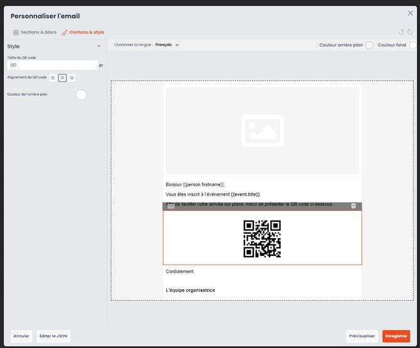The image size is (420, 348).
Task: Align the QR code to the left
Action: point(53,78)
